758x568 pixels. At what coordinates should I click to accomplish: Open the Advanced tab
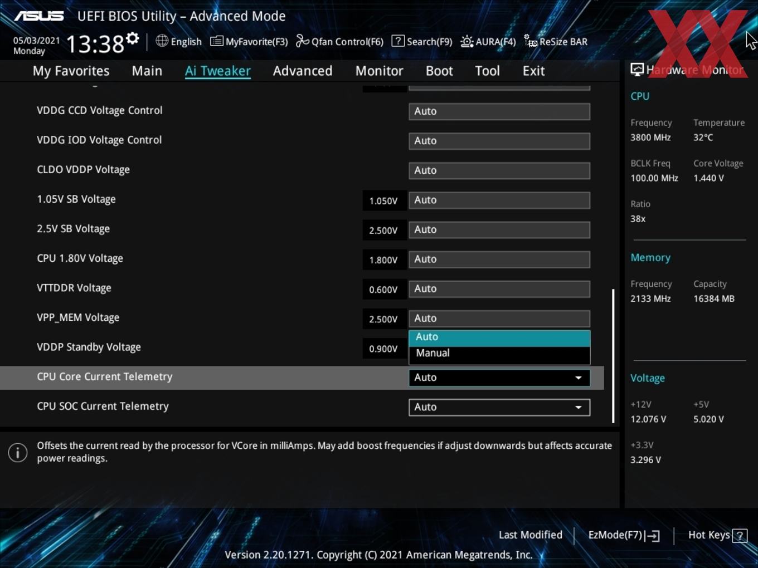(x=303, y=71)
